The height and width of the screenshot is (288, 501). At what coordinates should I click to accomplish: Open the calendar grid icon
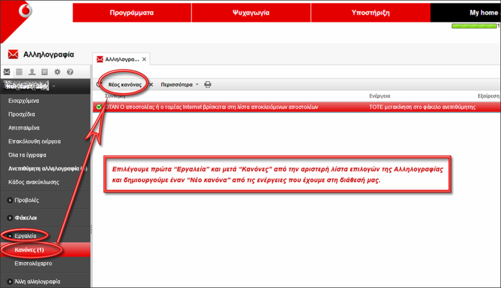tap(19, 72)
